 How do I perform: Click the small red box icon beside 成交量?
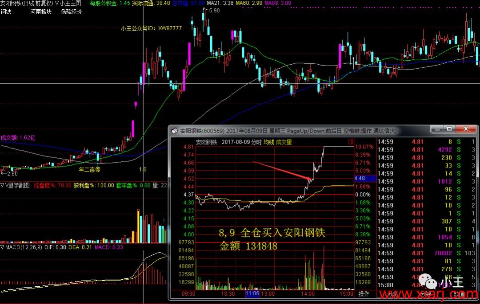351,142
